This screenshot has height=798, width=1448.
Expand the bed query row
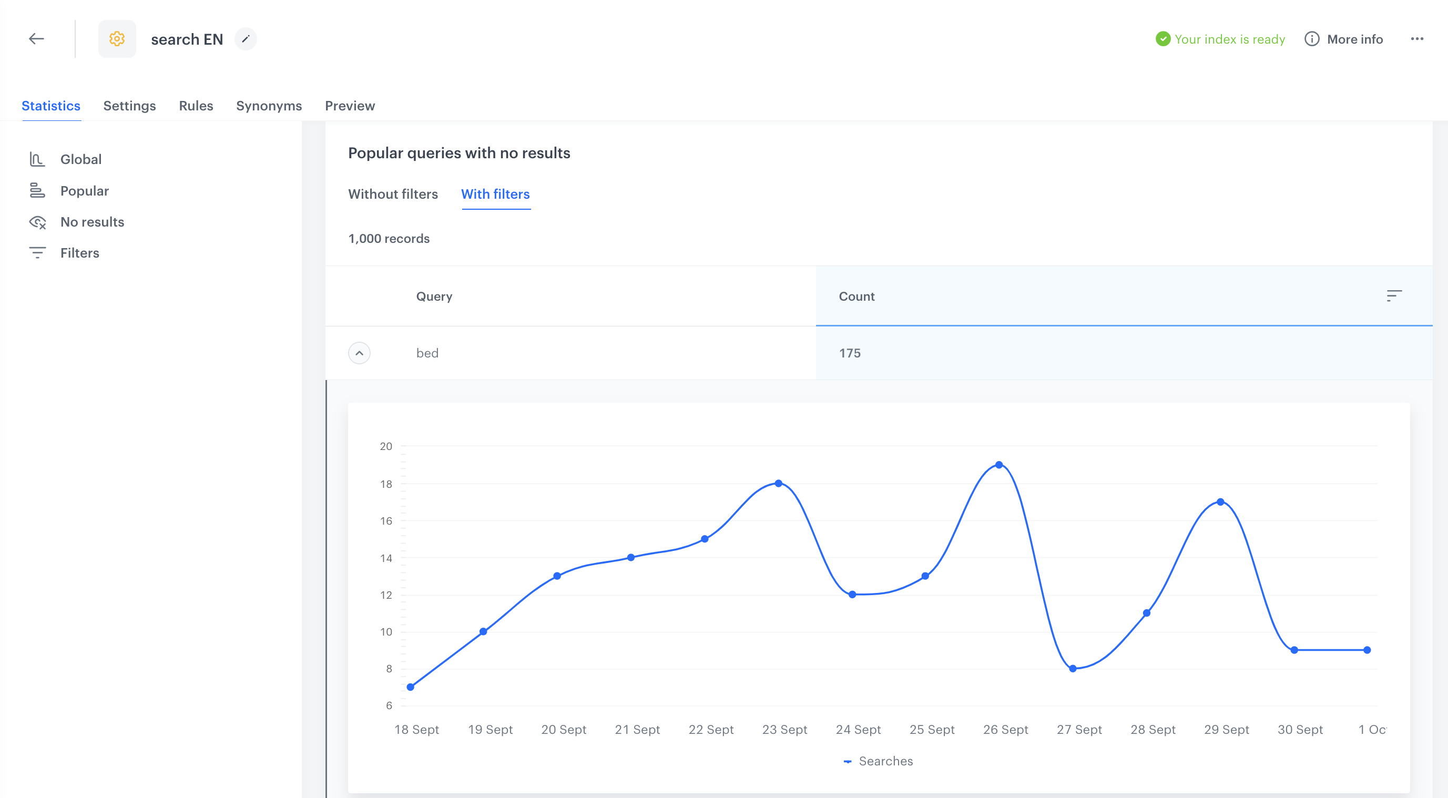tap(359, 353)
